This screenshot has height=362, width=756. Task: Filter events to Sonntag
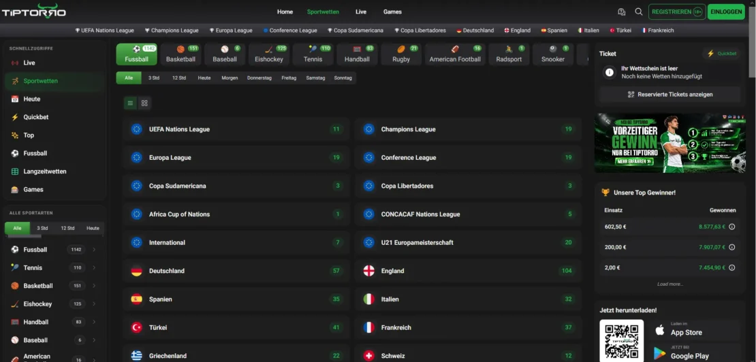[343, 78]
